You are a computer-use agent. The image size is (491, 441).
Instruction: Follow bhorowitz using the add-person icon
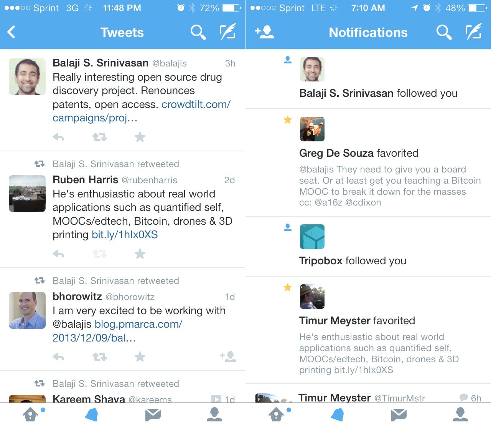coord(228,356)
